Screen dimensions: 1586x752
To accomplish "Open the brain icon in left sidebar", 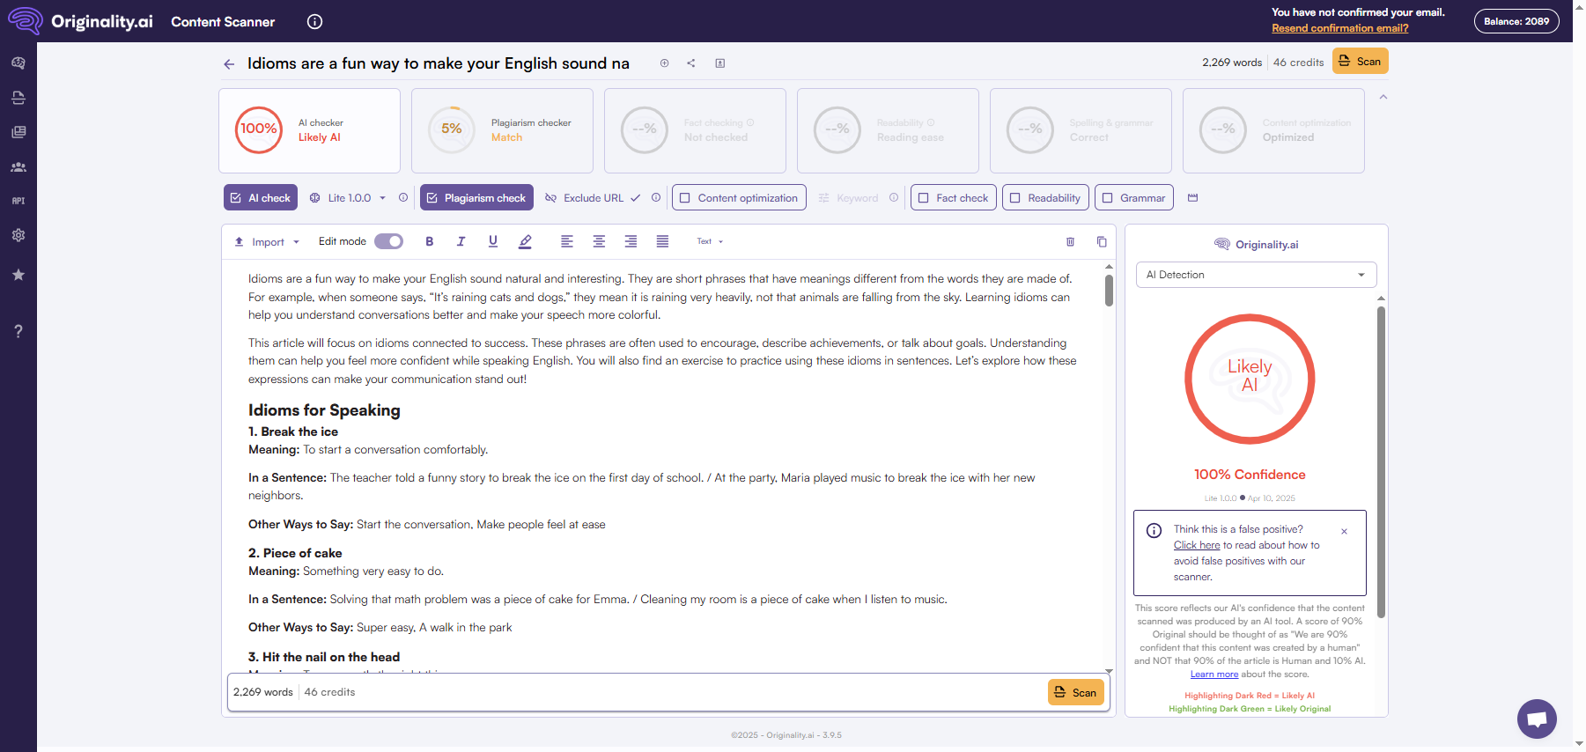I will pos(18,63).
